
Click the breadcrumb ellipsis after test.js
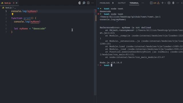(x=15, y=8)
